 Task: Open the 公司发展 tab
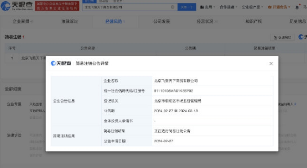click(x=162, y=21)
